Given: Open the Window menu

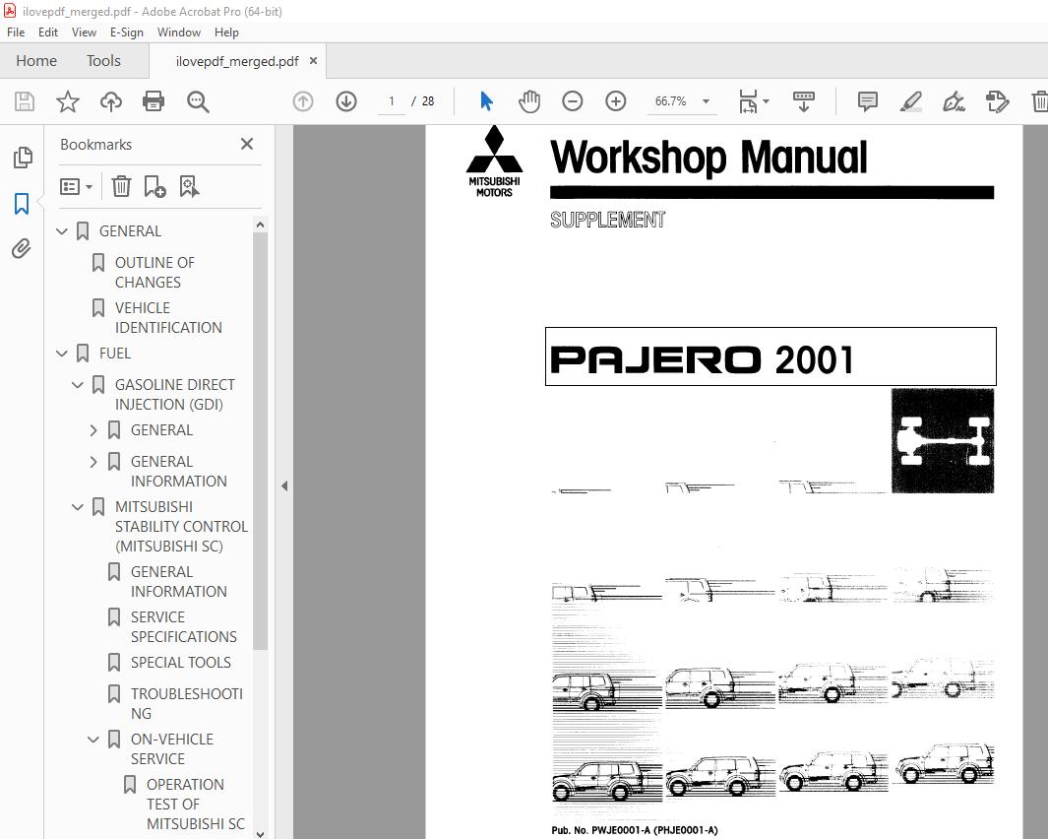Looking at the screenshot, I should click(x=178, y=32).
